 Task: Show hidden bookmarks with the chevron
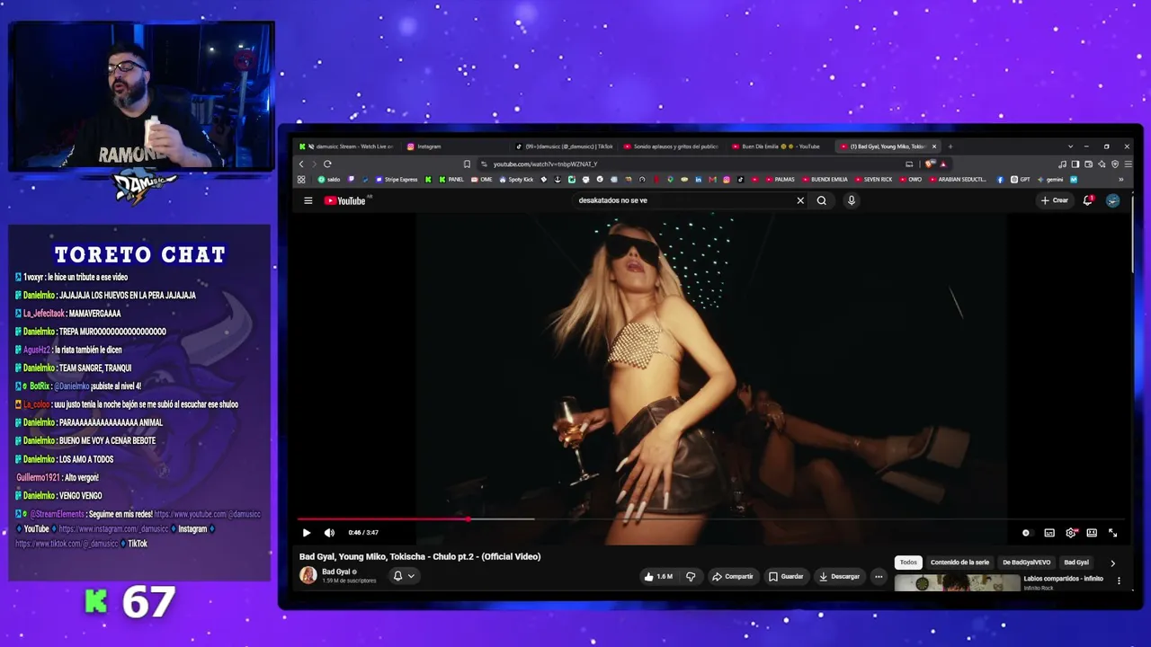(x=1121, y=180)
